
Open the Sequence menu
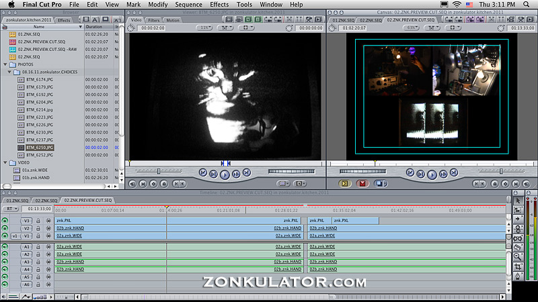pos(188,5)
